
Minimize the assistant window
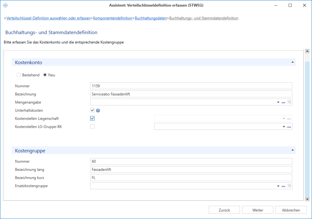(x=276, y=5)
